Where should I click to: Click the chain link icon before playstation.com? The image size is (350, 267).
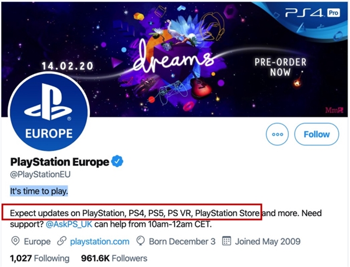coord(61,241)
